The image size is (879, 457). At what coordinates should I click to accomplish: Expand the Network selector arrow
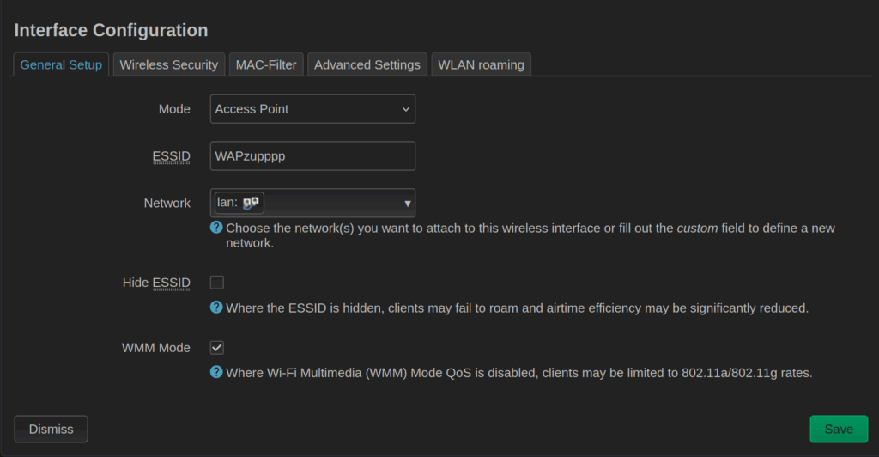tap(407, 204)
